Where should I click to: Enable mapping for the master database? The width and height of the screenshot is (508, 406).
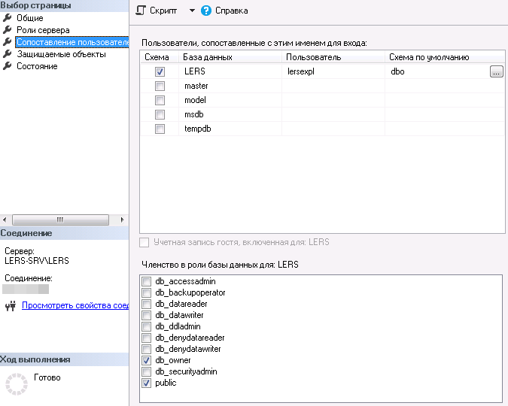pos(160,86)
